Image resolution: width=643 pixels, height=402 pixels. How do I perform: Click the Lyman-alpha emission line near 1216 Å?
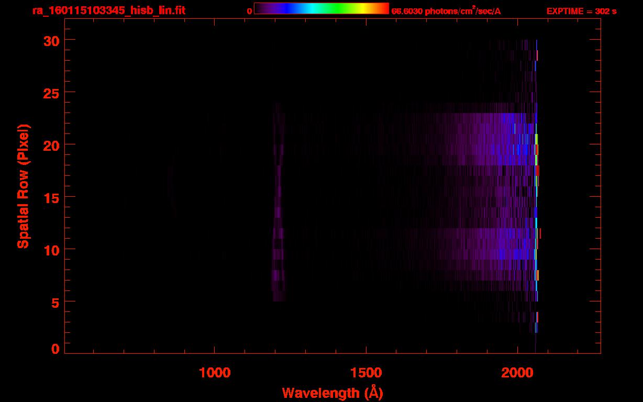point(278,202)
